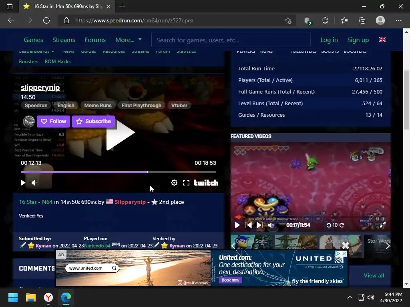Open the browser profile avatar
The width and height of the screenshot is (410, 307).
pyautogui.click(x=380, y=20)
